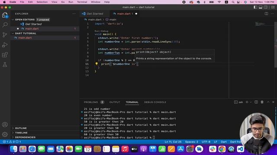Open the Get Started editor tab
This screenshot has width=277, height=155.
tap(95, 14)
